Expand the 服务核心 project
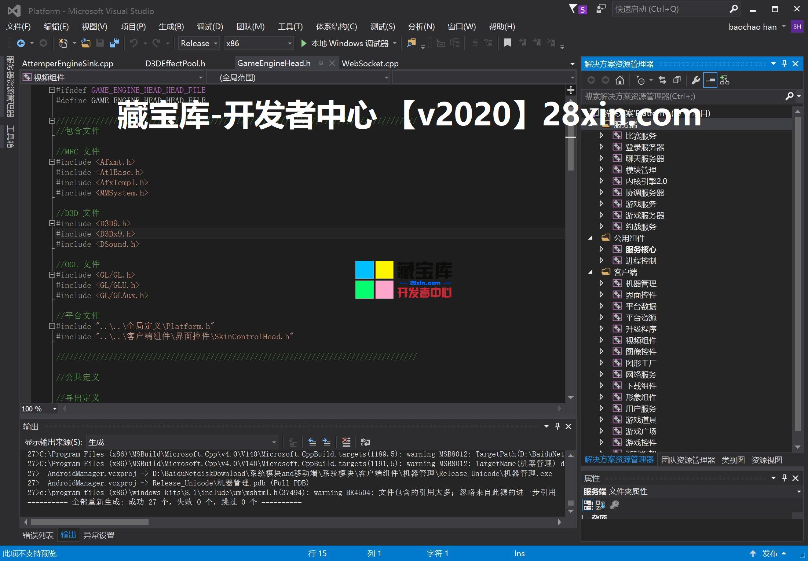This screenshot has width=808, height=561. pos(602,249)
